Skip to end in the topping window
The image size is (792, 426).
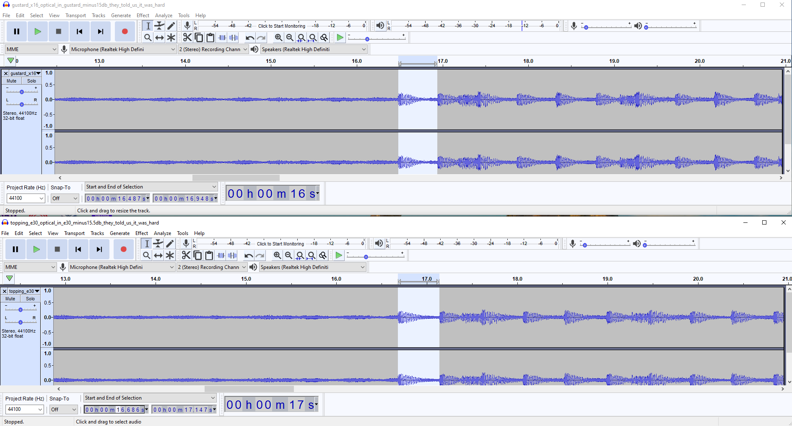99,249
